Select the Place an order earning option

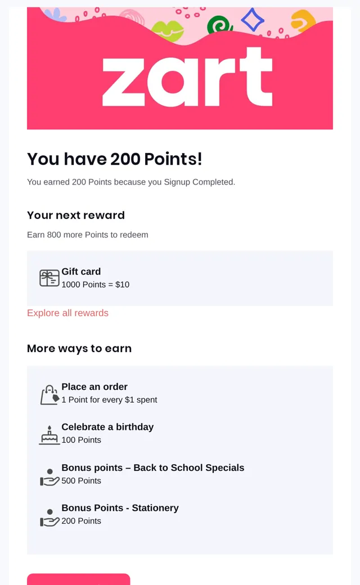[94, 386]
